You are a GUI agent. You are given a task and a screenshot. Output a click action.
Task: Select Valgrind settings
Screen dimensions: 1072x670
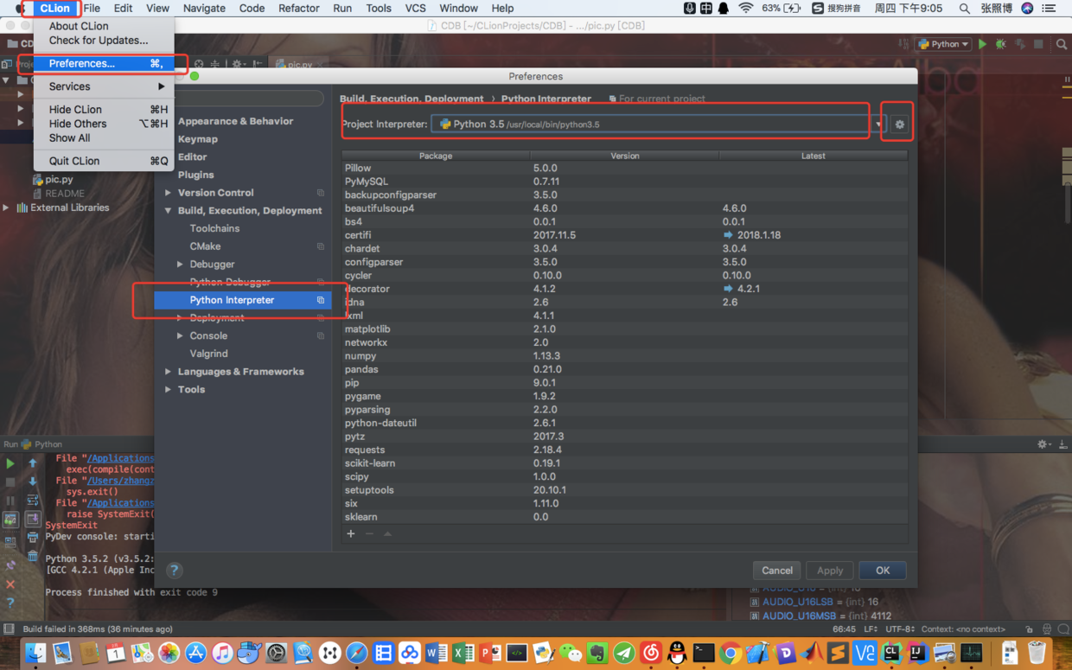208,354
